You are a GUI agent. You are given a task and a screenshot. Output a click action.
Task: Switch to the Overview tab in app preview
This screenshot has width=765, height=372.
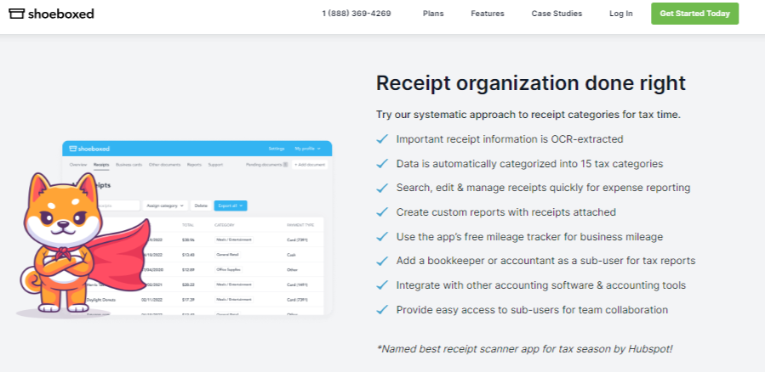(x=78, y=165)
